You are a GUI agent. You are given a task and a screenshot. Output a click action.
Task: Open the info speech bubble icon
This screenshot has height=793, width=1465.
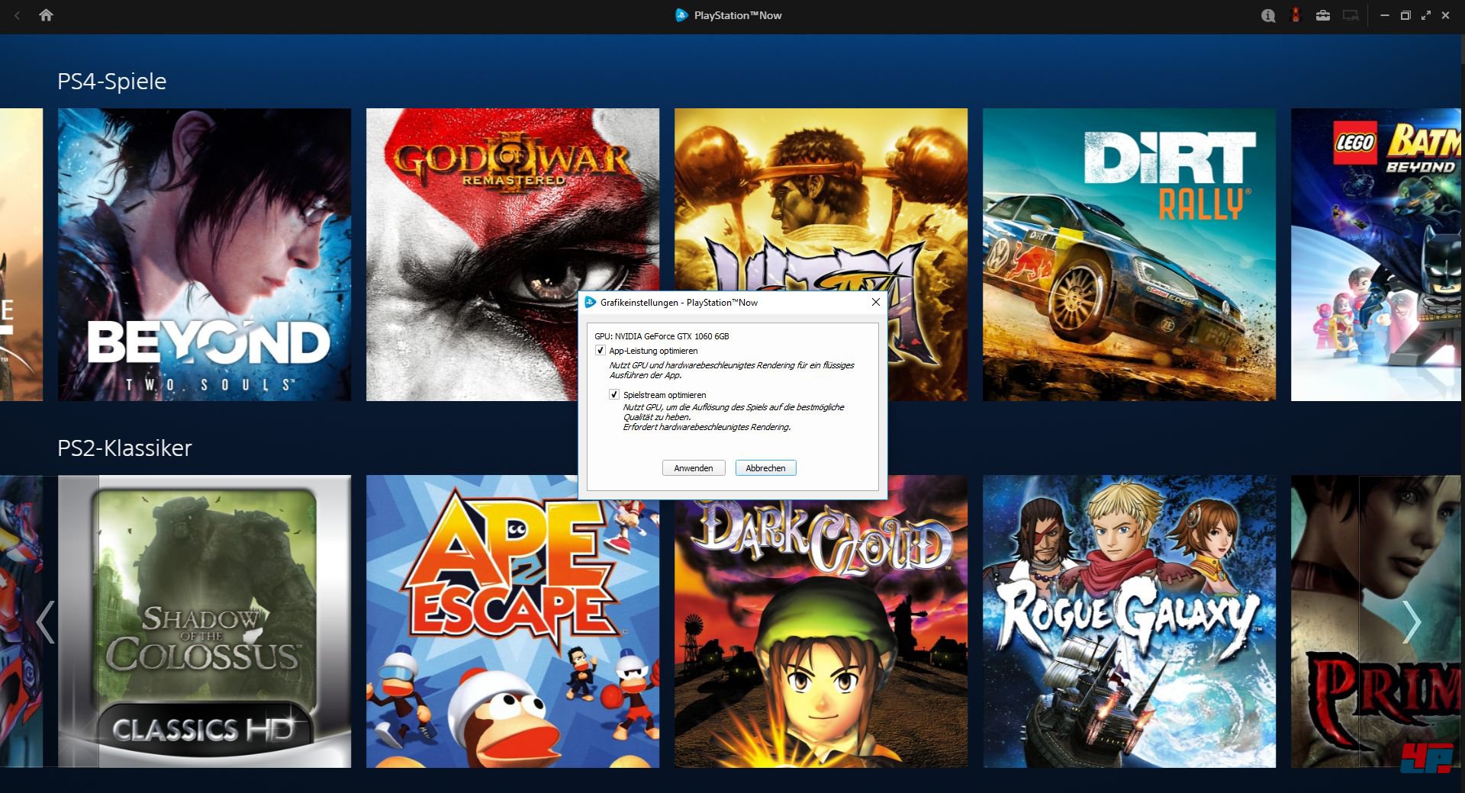click(1268, 15)
